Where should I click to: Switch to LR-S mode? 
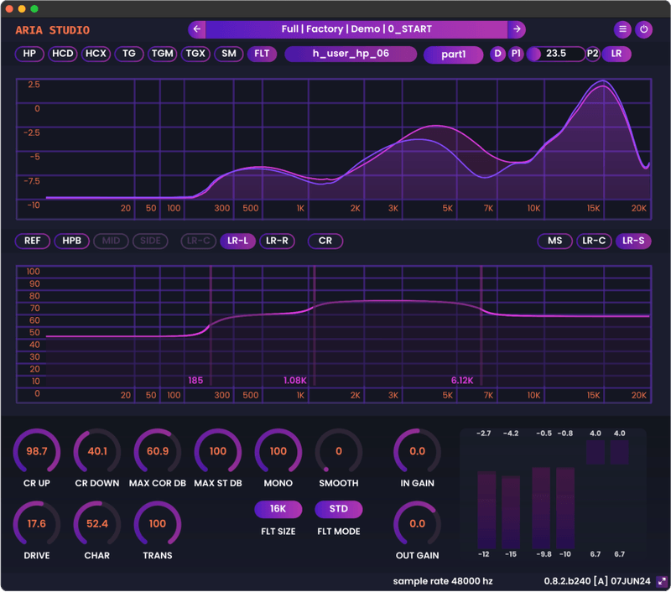(633, 241)
